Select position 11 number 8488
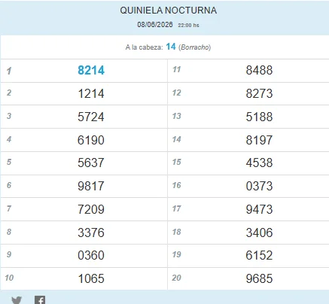Screen dimensions: 329x304 point(259,70)
